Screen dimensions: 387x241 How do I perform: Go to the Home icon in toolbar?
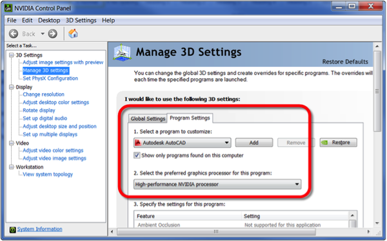(73, 33)
